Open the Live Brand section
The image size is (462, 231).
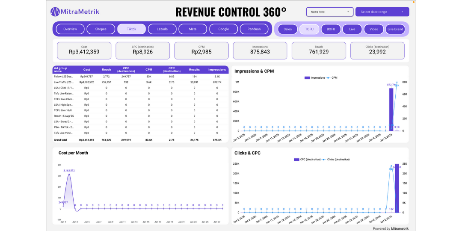[395, 29]
